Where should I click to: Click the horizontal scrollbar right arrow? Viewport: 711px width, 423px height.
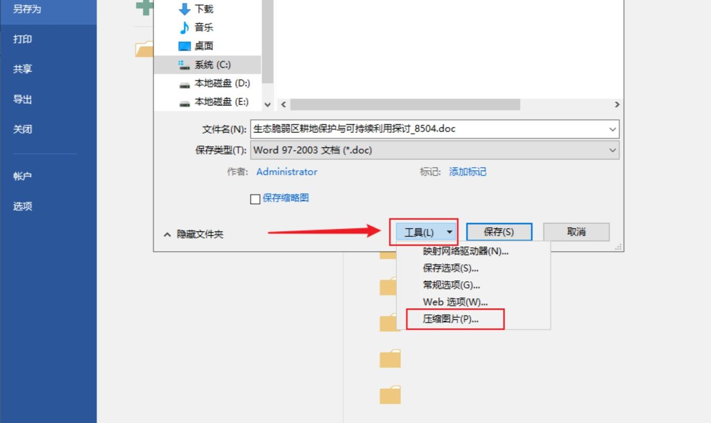(x=616, y=105)
